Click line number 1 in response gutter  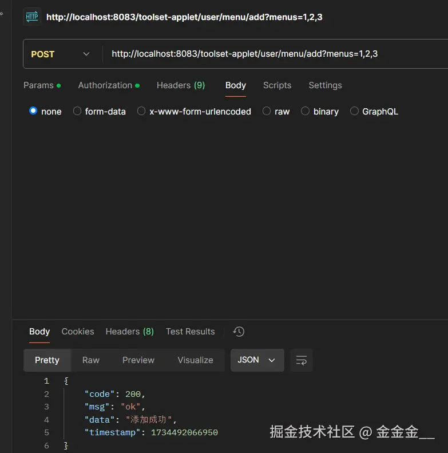tap(46, 381)
